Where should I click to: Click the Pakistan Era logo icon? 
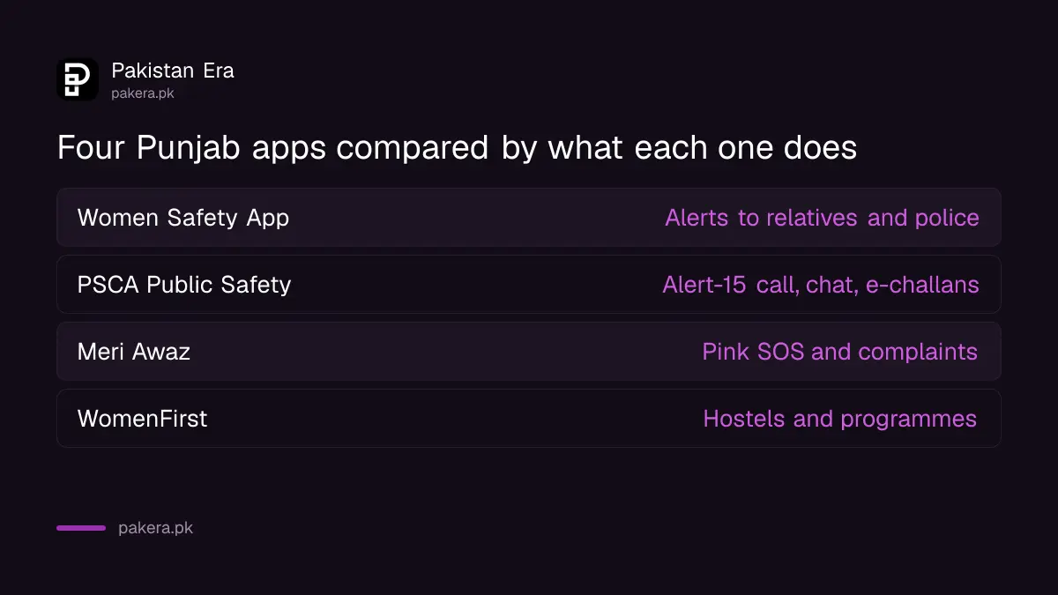tap(78, 79)
